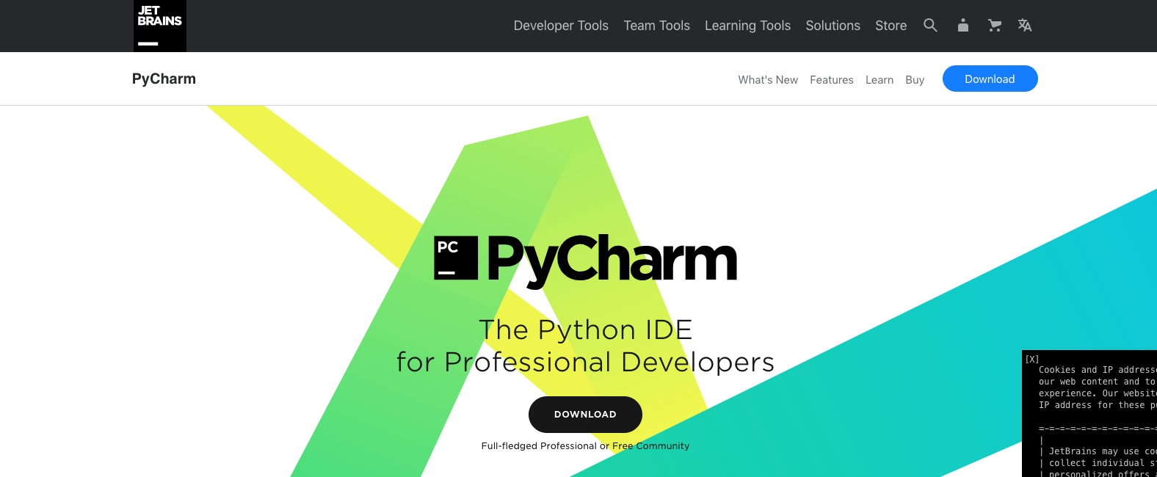Viewport: 1157px width, 477px height.
Task: Close the cookie notice with [X]
Action: click(1032, 359)
